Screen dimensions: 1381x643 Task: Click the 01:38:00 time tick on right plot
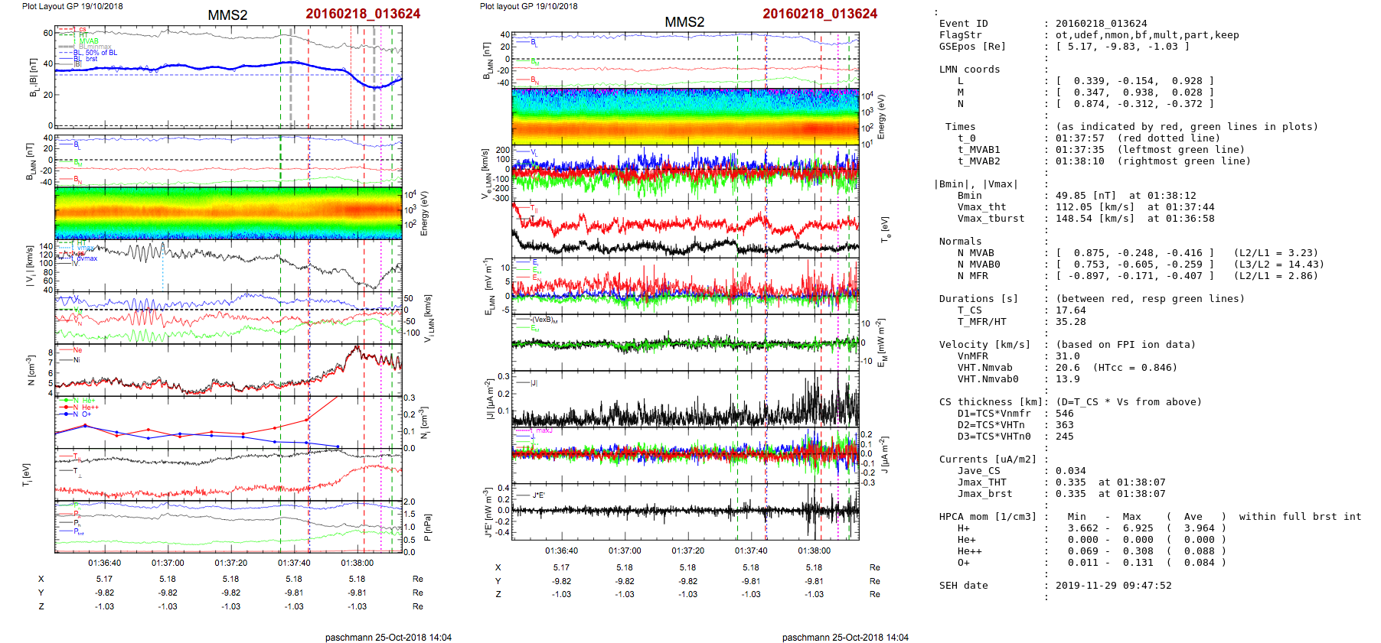pos(814,550)
